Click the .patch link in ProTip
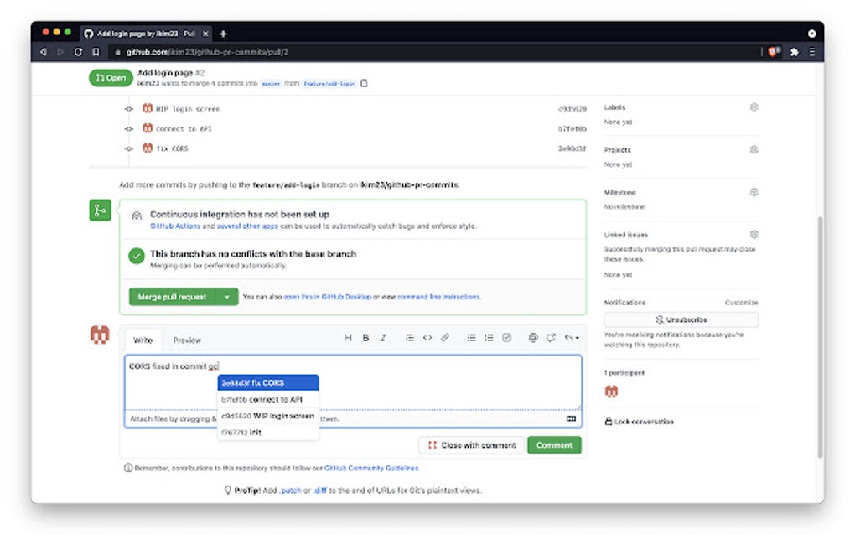855x535 pixels. (x=290, y=491)
